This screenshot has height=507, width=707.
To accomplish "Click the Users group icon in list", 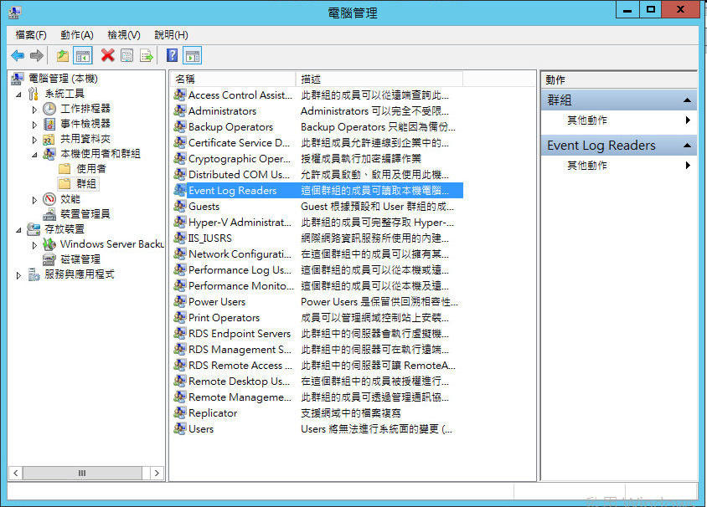I will click(x=179, y=428).
